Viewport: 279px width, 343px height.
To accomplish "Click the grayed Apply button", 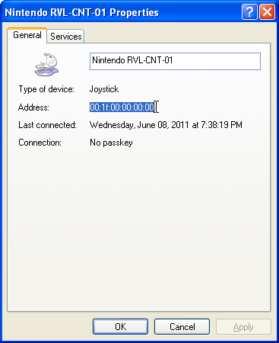I will click(243, 327).
